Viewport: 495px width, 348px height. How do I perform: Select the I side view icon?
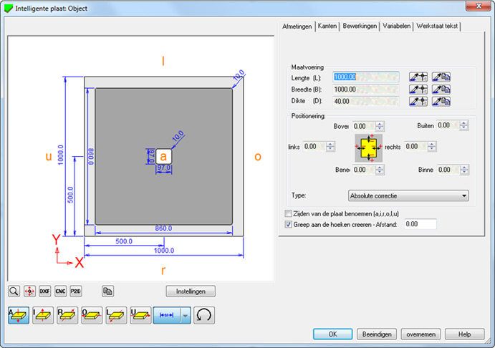43,315
